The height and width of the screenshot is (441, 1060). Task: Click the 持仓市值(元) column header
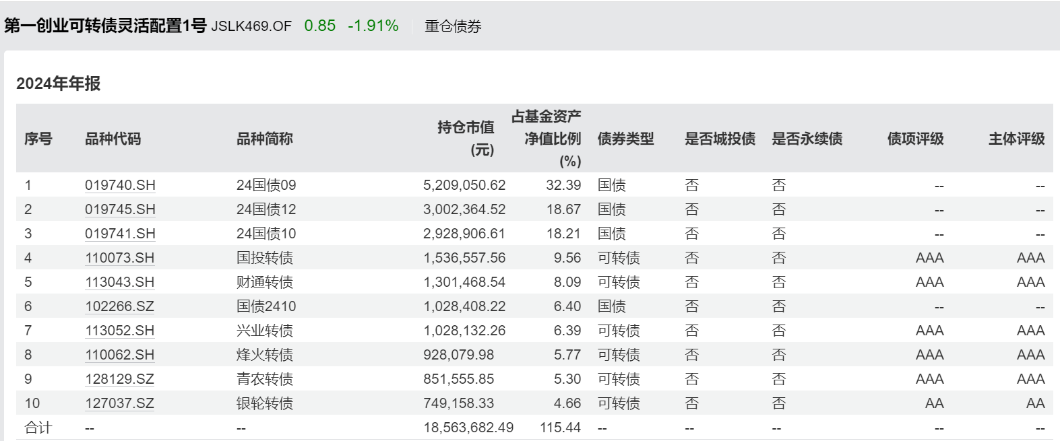pyautogui.click(x=466, y=138)
